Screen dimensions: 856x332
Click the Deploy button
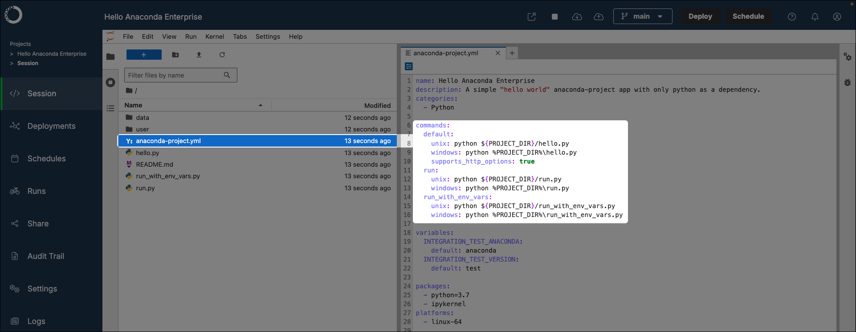700,16
